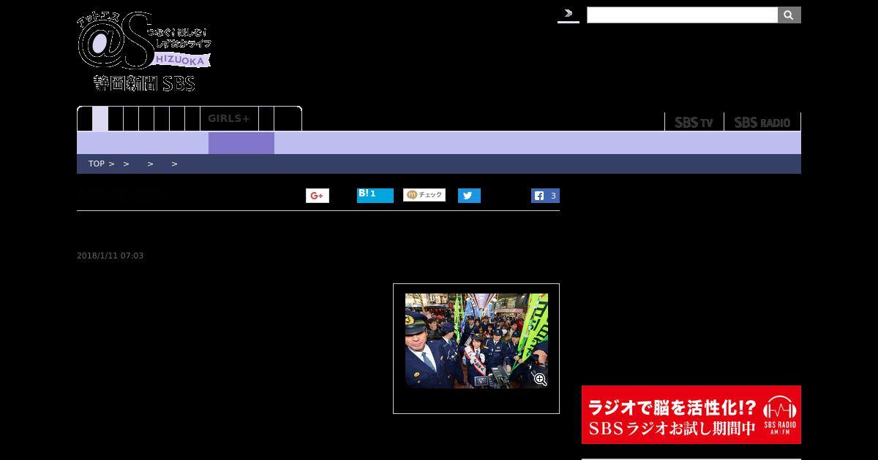Click inside the site search field
Image resolution: width=878 pixels, height=460 pixels.
pyautogui.click(x=682, y=15)
